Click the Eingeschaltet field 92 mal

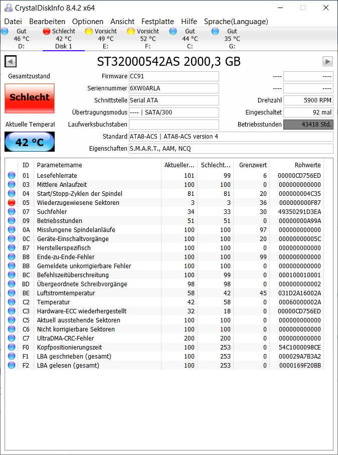[x=308, y=112]
